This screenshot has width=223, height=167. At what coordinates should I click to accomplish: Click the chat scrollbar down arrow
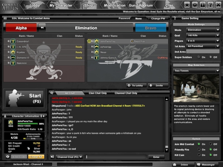(x=166, y=150)
